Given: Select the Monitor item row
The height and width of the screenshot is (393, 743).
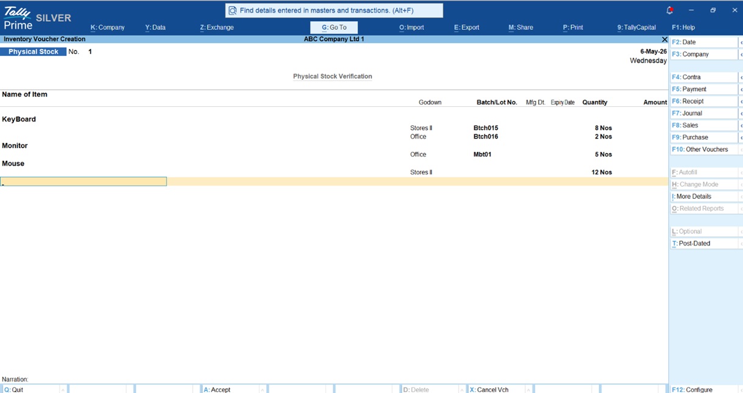Looking at the screenshot, I should (15, 146).
